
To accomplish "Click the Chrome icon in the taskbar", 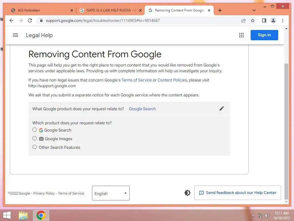I will [41, 215].
